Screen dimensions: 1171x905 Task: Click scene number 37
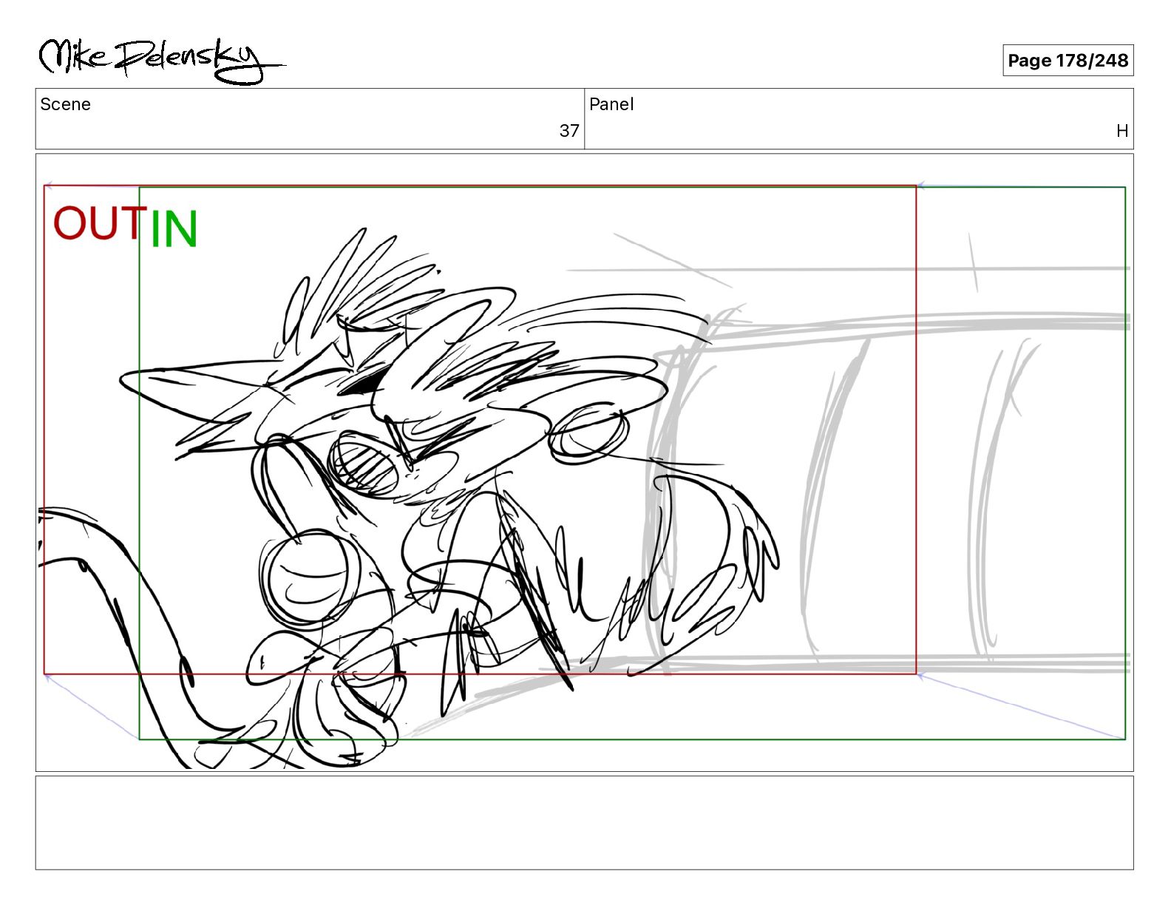coord(569,131)
